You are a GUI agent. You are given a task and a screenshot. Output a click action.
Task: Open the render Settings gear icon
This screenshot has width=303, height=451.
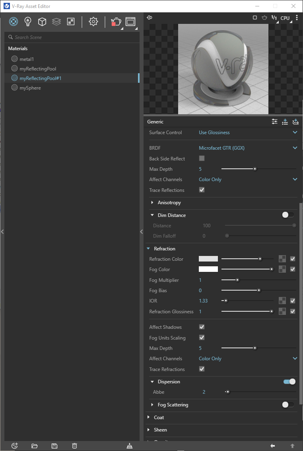93,21
